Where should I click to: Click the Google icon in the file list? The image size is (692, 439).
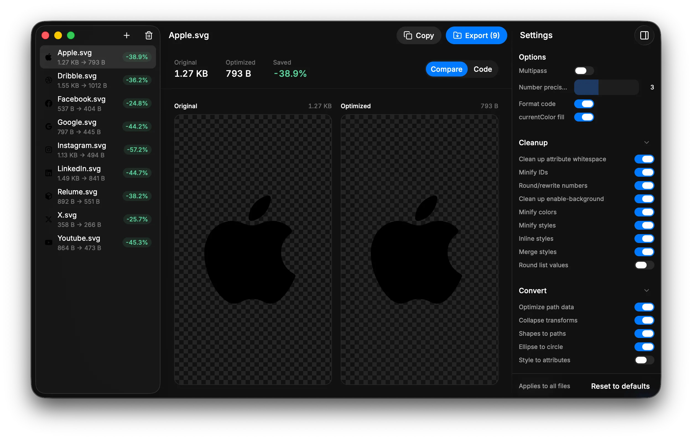49,126
